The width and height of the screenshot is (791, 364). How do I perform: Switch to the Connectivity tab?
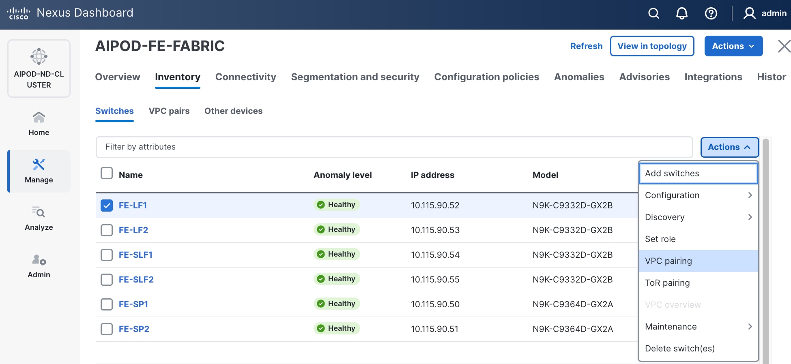(x=245, y=77)
